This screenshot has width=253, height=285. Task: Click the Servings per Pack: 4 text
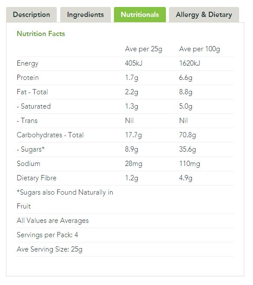[48, 235]
